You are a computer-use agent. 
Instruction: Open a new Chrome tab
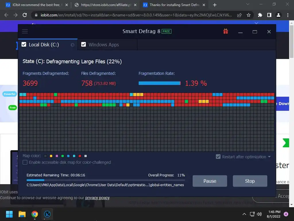coord(215,5)
